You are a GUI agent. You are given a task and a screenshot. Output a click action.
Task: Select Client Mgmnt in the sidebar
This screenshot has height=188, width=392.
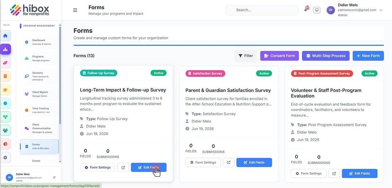39,94
